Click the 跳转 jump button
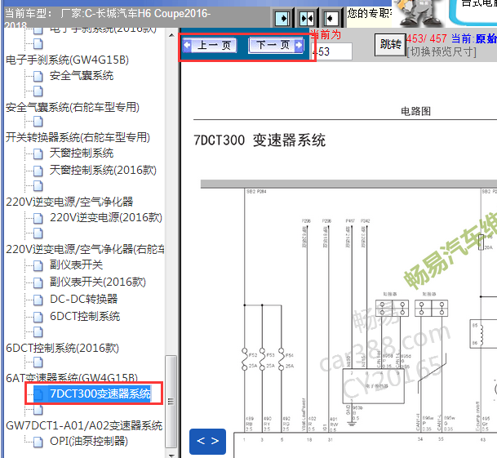The width and height of the screenshot is (497, 458). 390,45
